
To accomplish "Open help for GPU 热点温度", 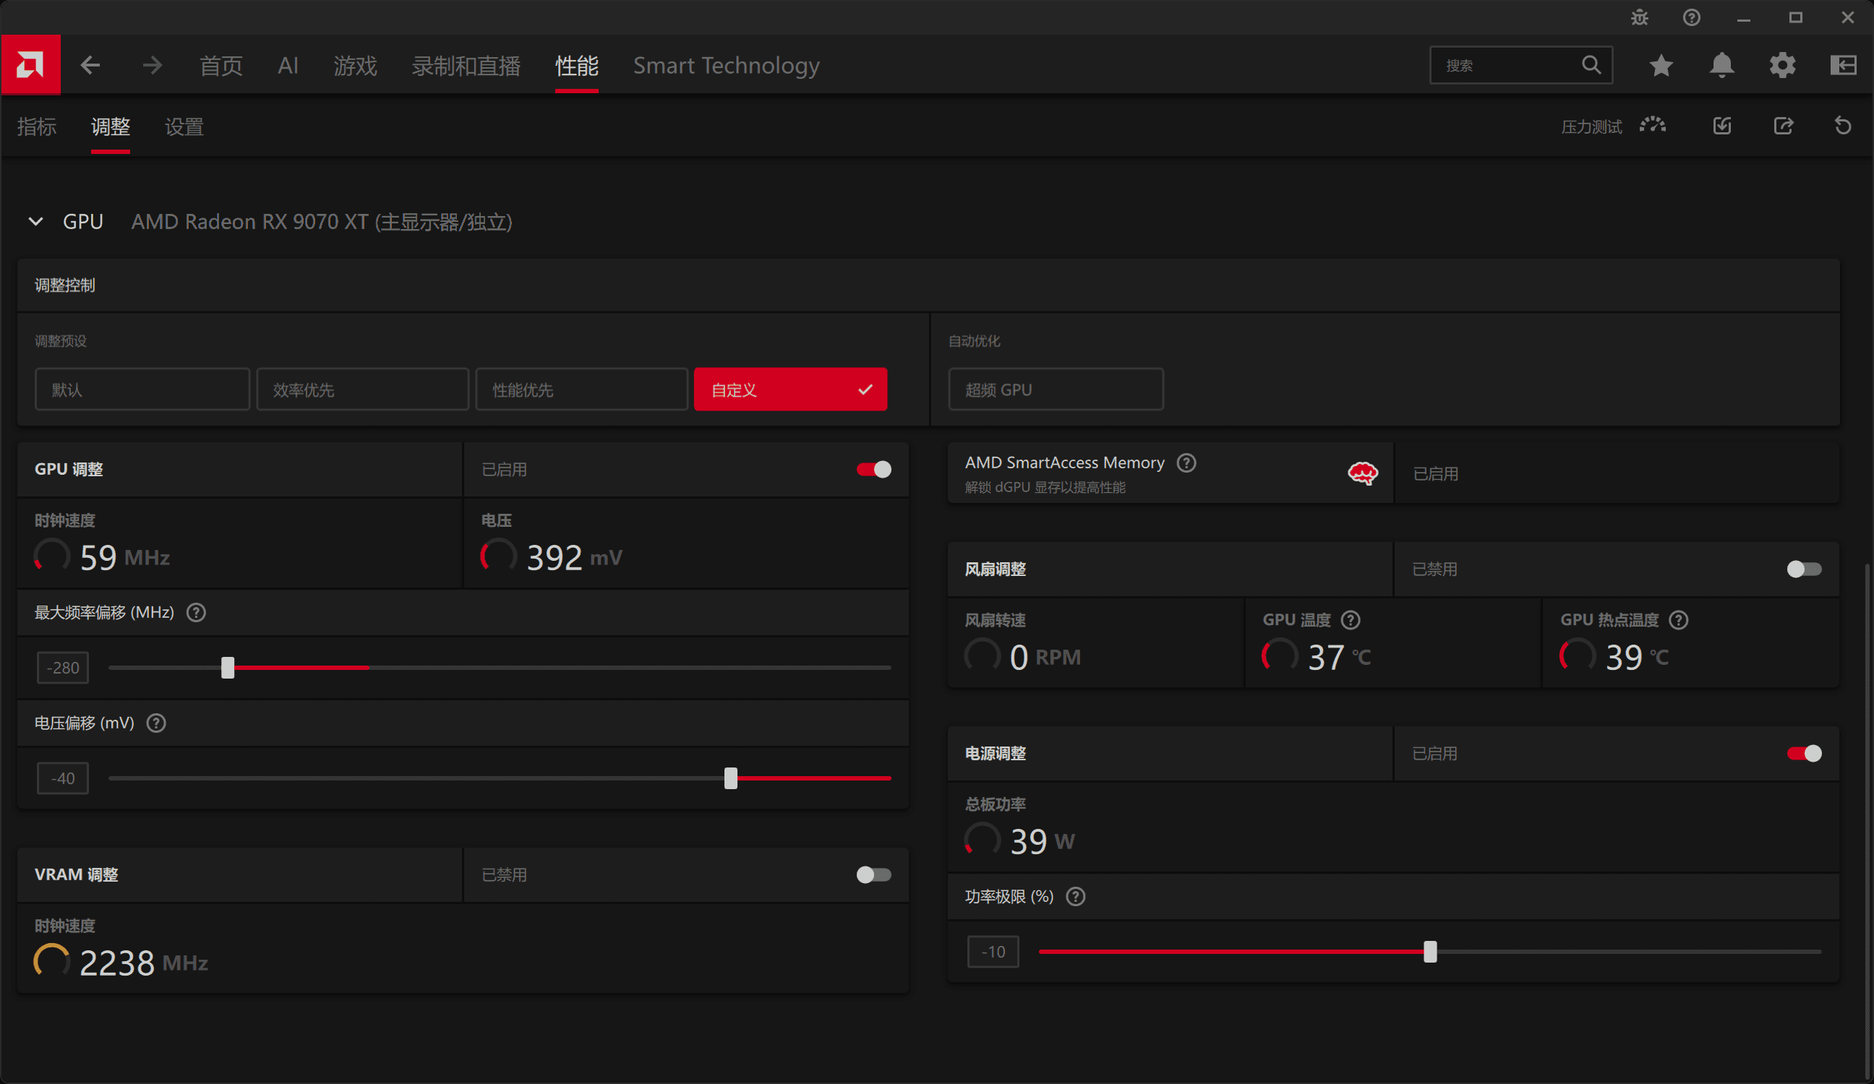I will click(1678, 620).
